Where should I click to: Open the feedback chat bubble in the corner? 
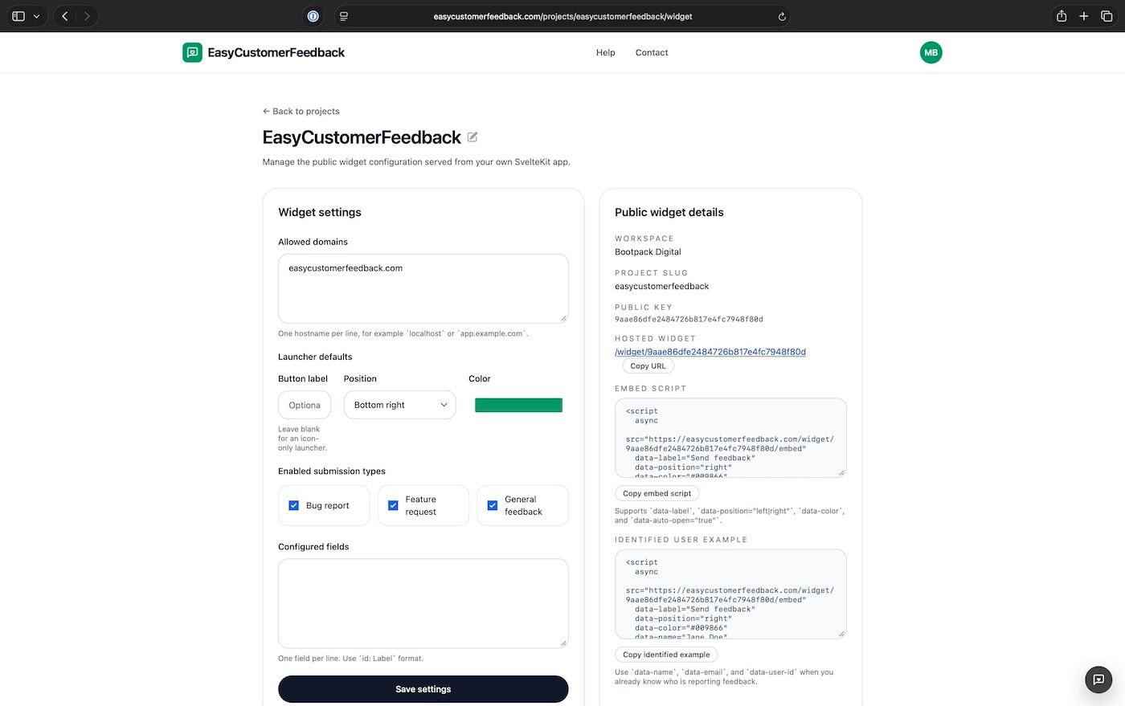1098,679
